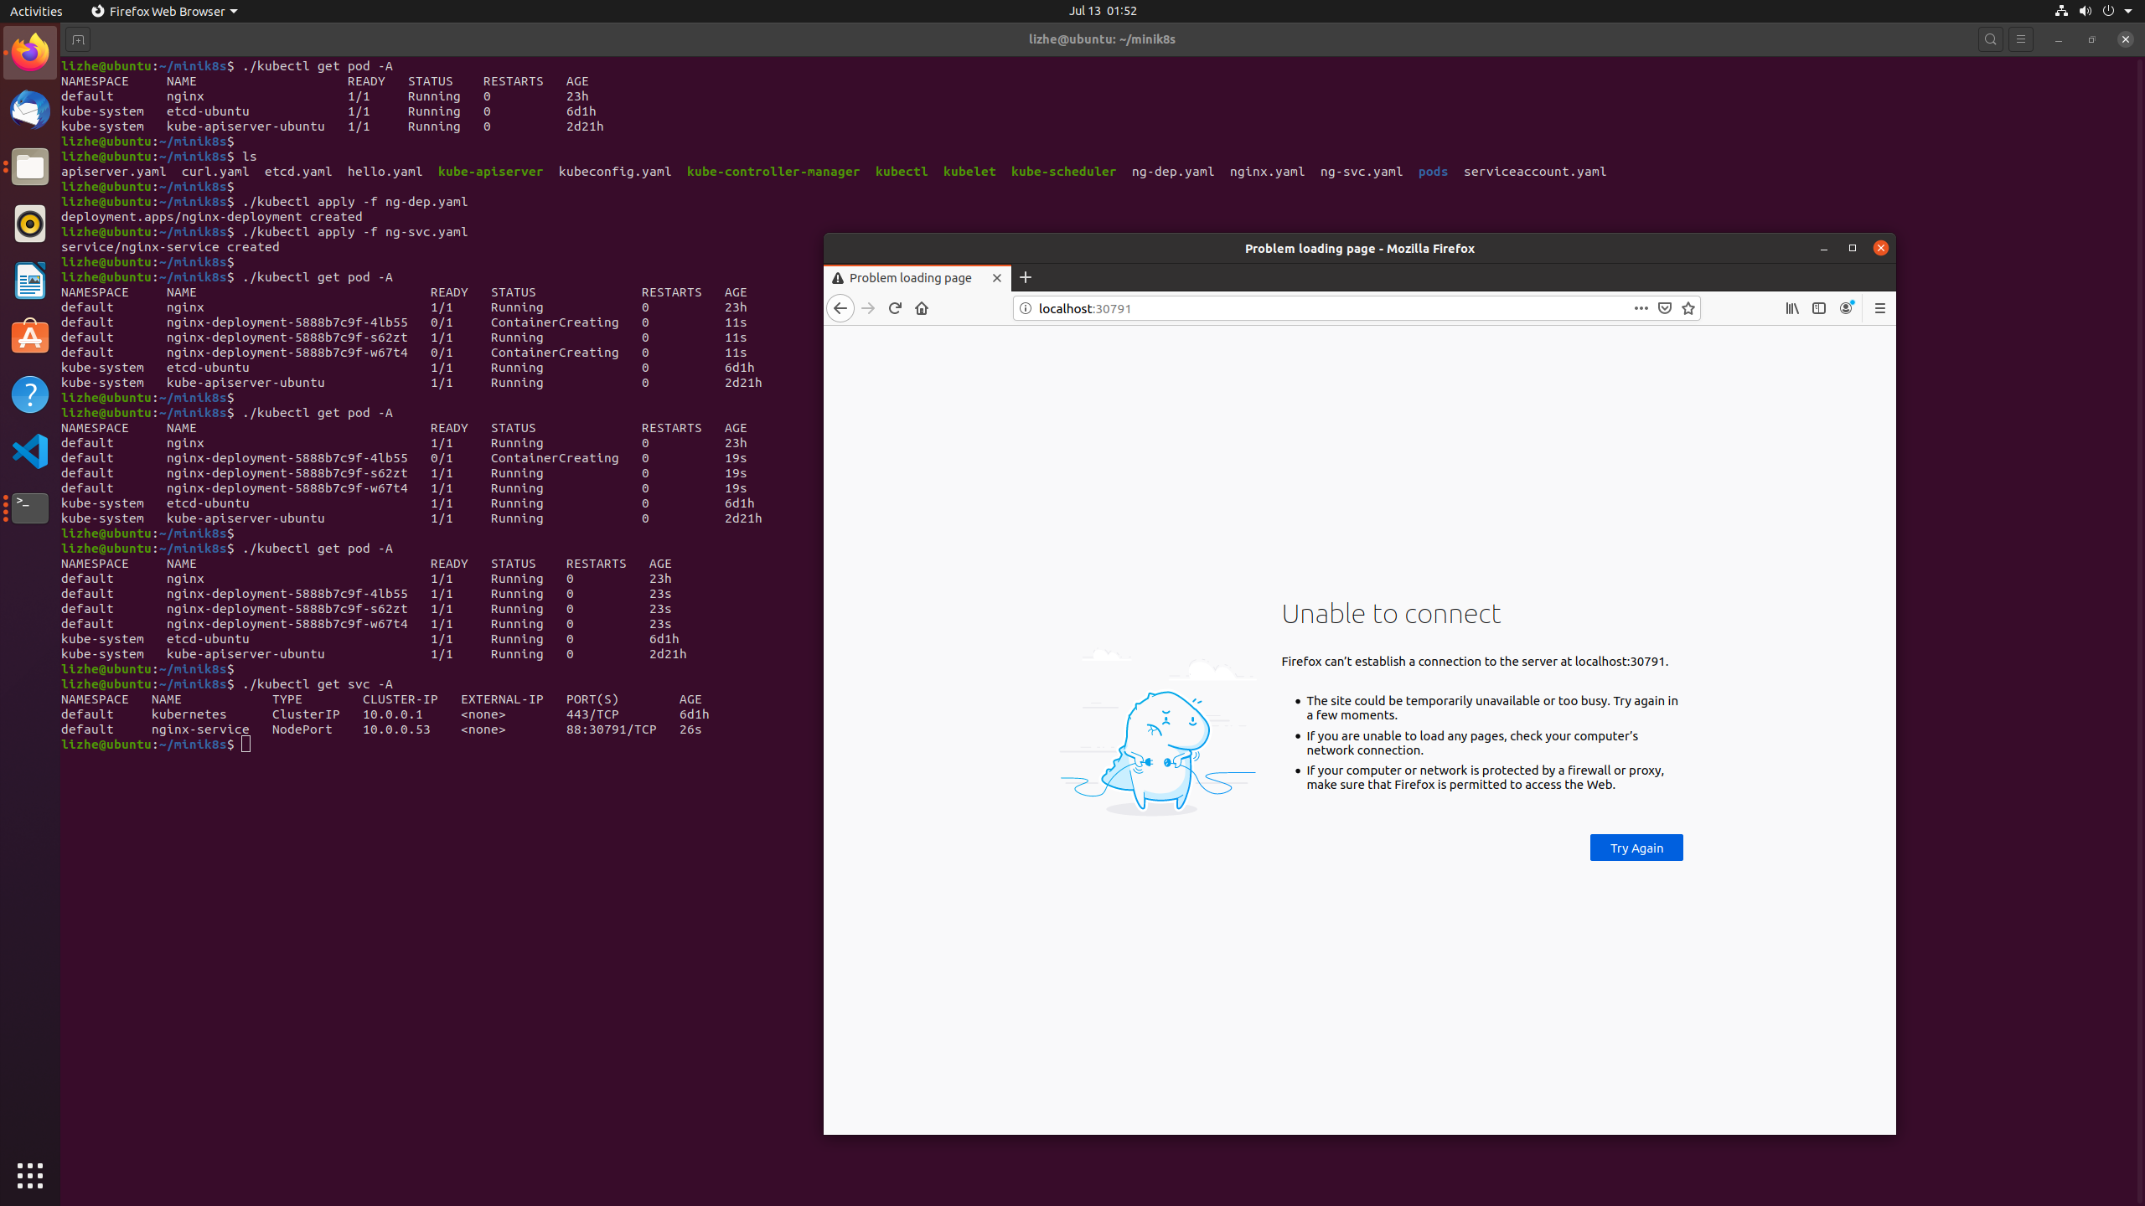Open page actions three-dot menu
Image resolution: width=2145 pixels, height=1206 pixels.
click(x=1641, y=308)
